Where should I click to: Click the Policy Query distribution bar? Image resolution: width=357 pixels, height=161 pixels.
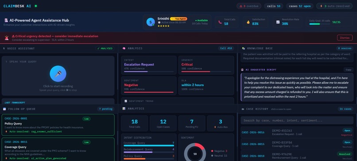click(149, 159)
